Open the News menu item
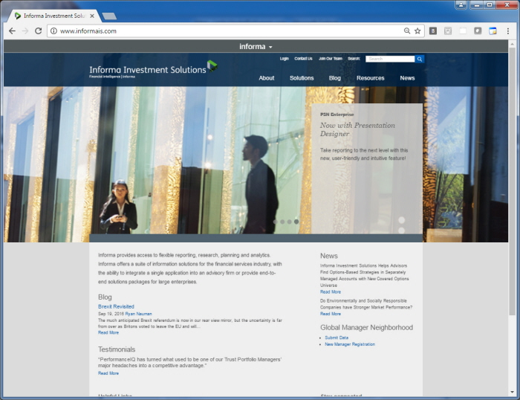The image size is (520, 400). (407, 78)
